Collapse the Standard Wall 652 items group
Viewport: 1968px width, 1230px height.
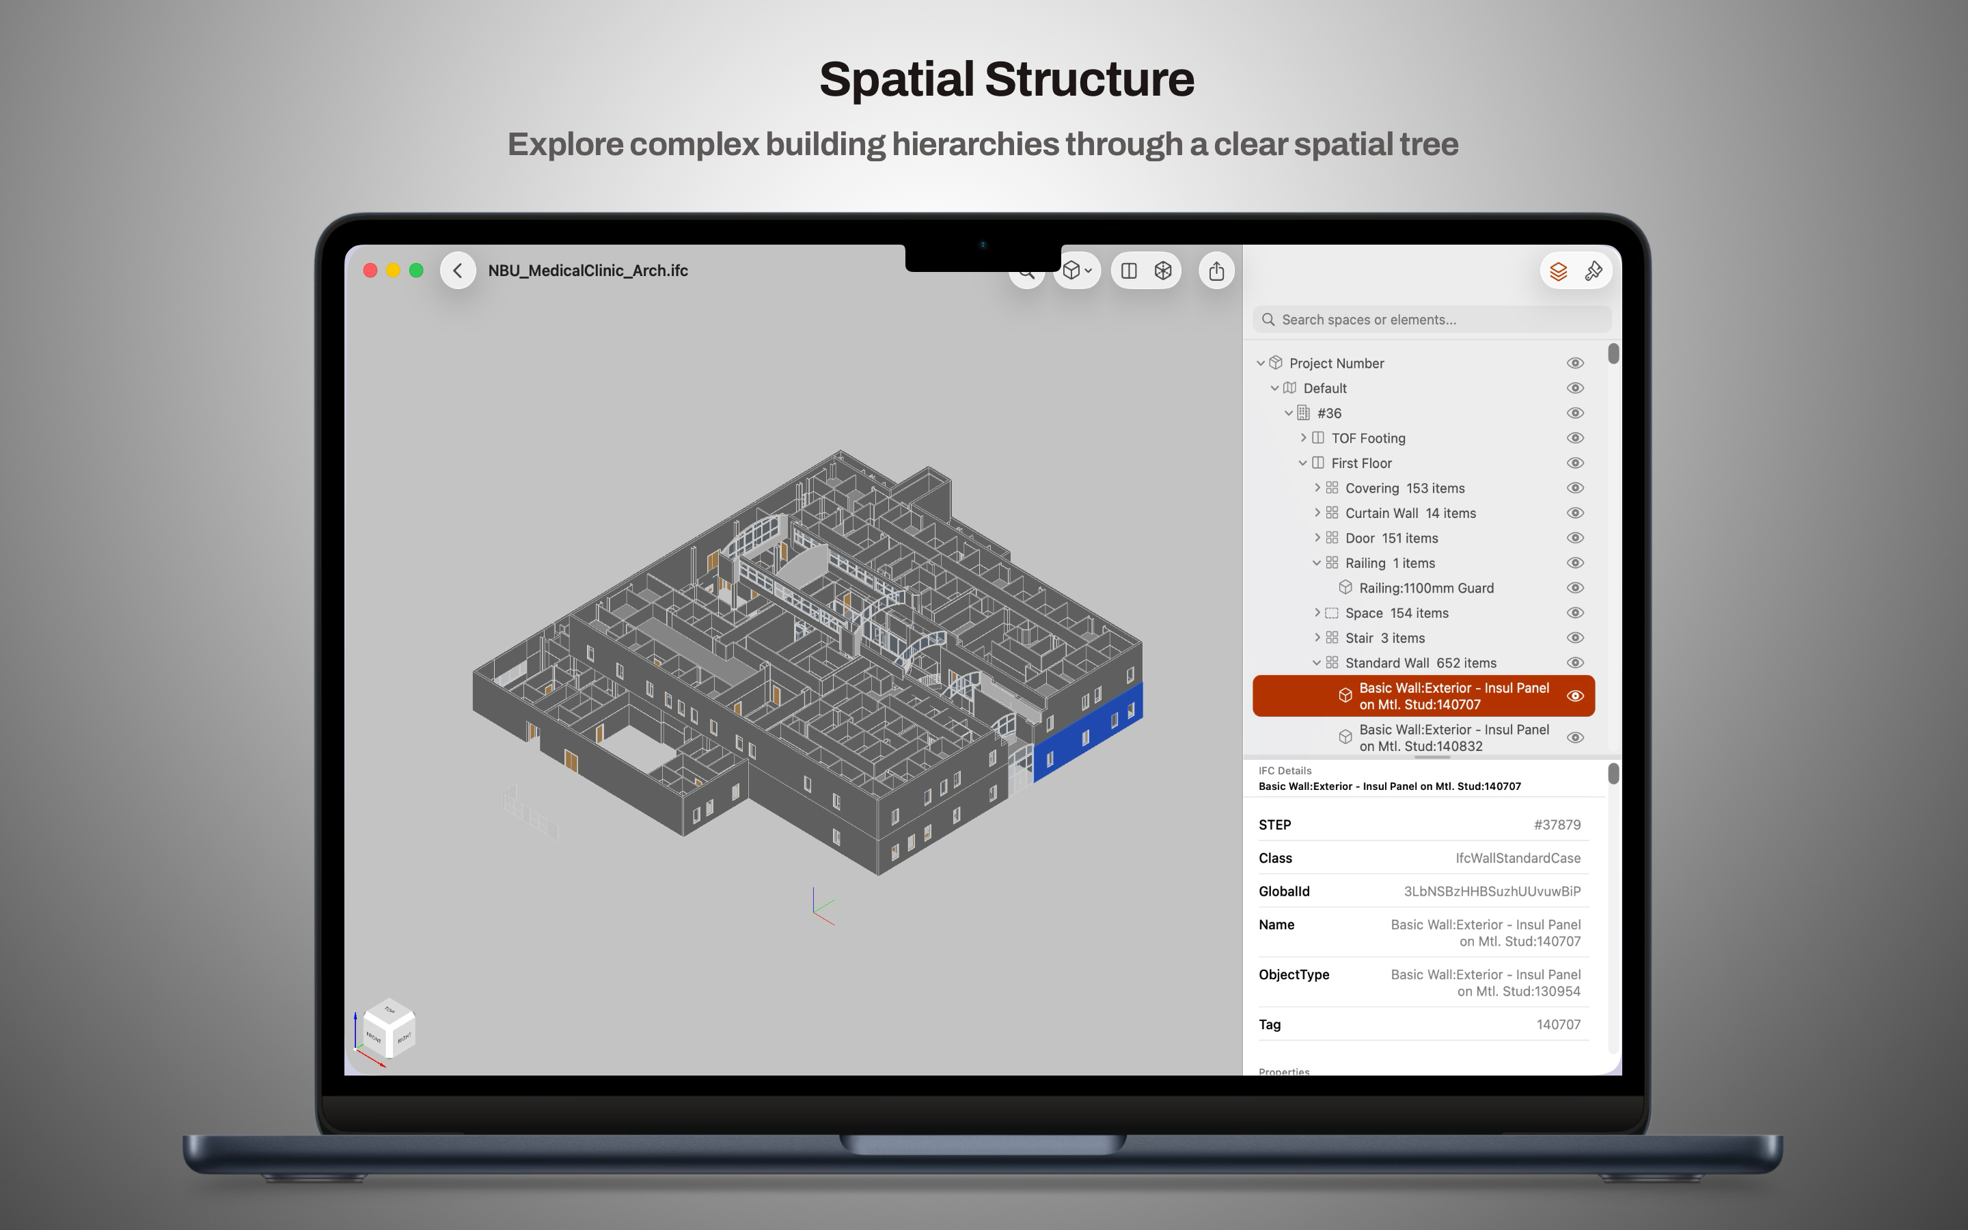(x=1317, y=663)
